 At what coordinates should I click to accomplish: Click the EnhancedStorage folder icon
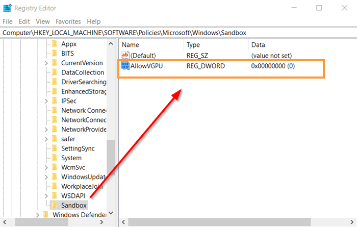pos(55,91)
